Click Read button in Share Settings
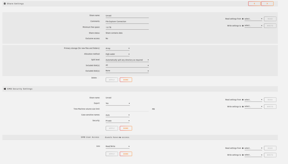288x164 pixels. pos(270,19)
